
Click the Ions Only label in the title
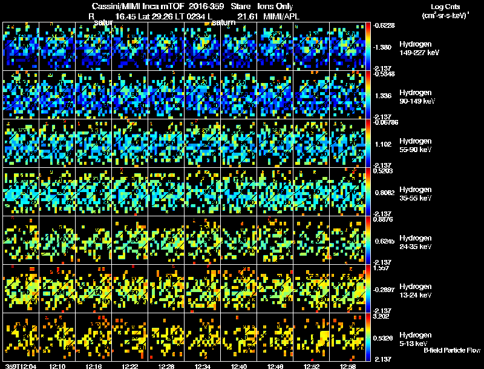pyautogui.click(x=275, y=6)
